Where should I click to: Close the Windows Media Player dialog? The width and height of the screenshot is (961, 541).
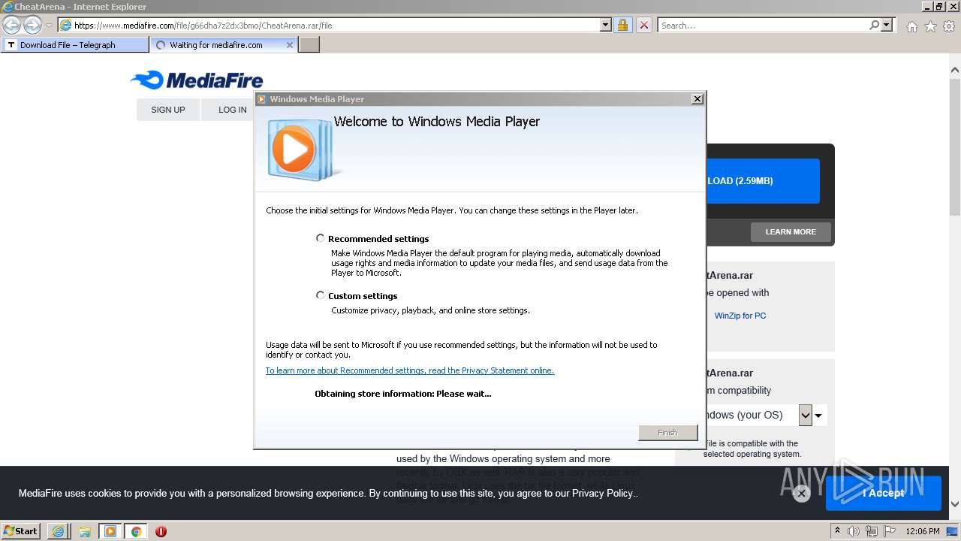tap(697, 98)
